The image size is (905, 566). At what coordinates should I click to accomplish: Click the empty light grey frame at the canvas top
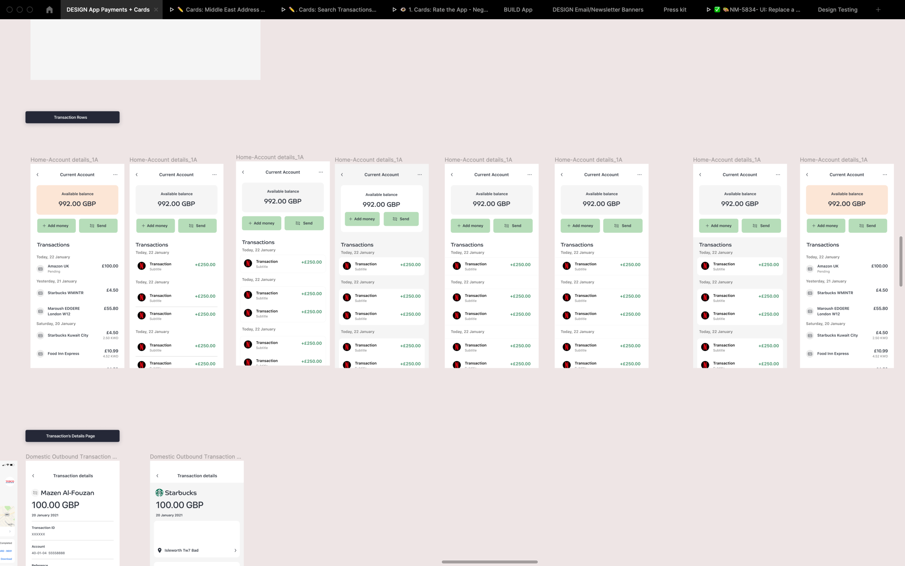(145, 49)
